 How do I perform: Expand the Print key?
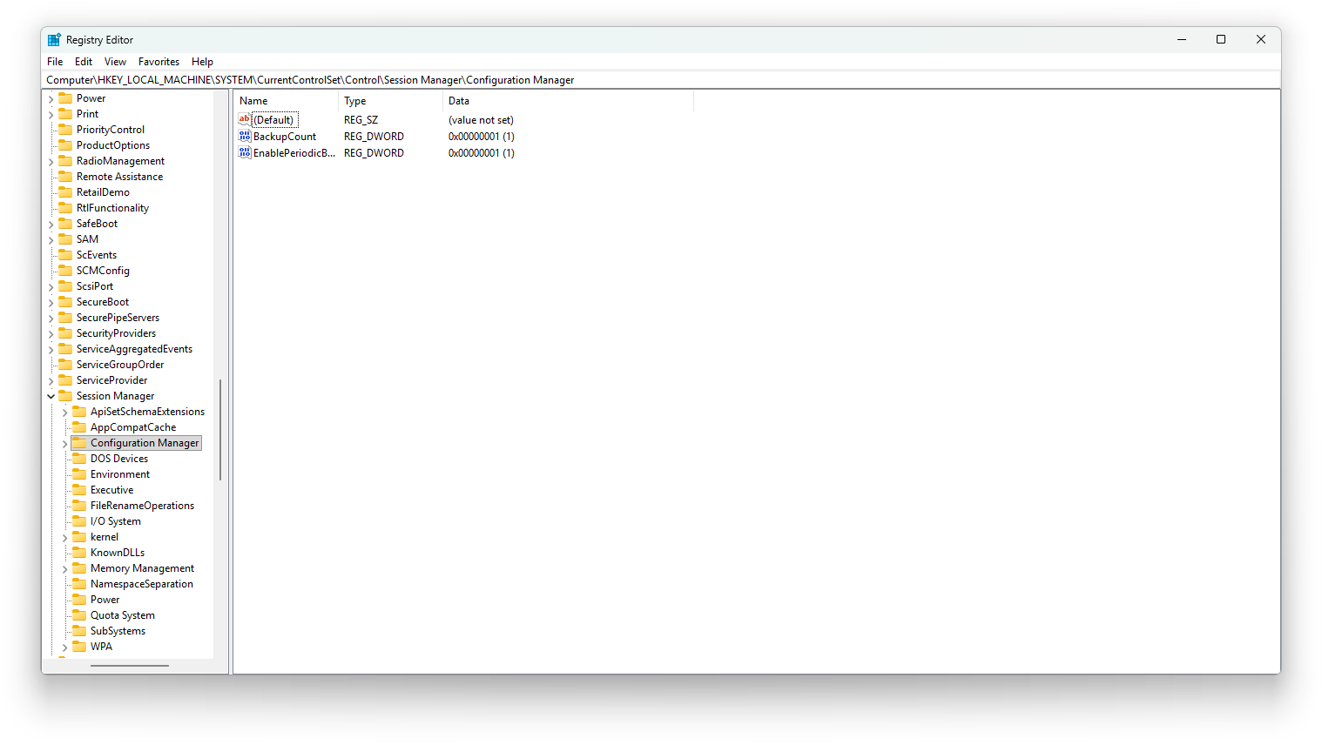(x=51, y=115)
